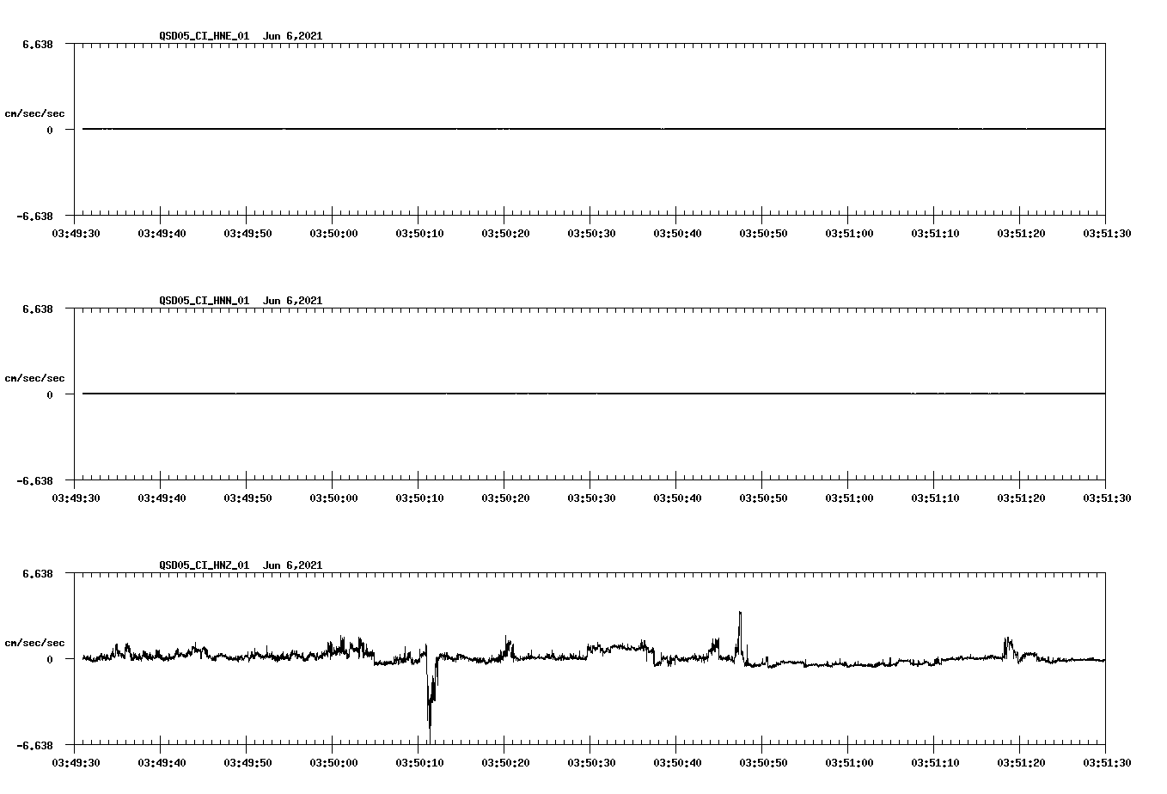Click the 0 axis value on HNN plot
1167x794 pixels.
[50, 394]
